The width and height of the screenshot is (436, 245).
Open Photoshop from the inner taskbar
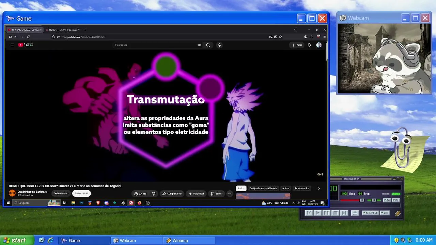[81, 203]
